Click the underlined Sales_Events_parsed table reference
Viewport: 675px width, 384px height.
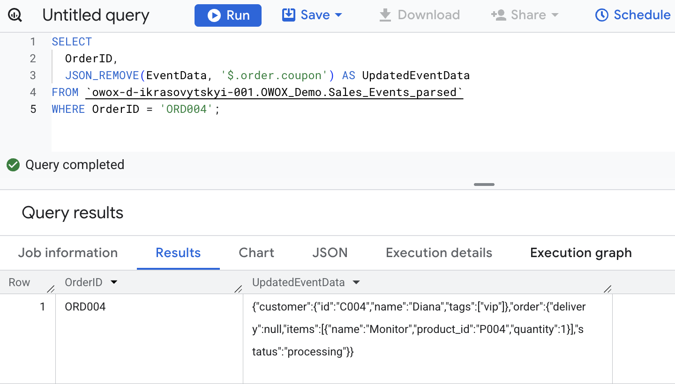click(275, 92)
